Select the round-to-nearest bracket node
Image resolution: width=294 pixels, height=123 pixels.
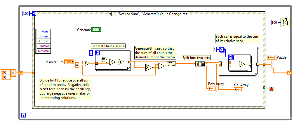(x=121, y=62)
